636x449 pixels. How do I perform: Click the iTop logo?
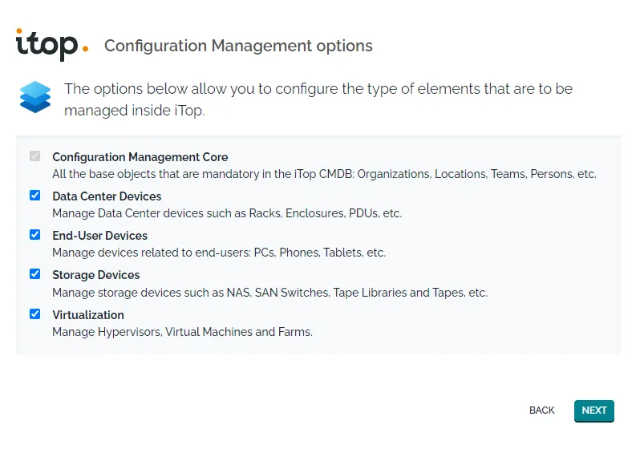(x=51, y=44)
